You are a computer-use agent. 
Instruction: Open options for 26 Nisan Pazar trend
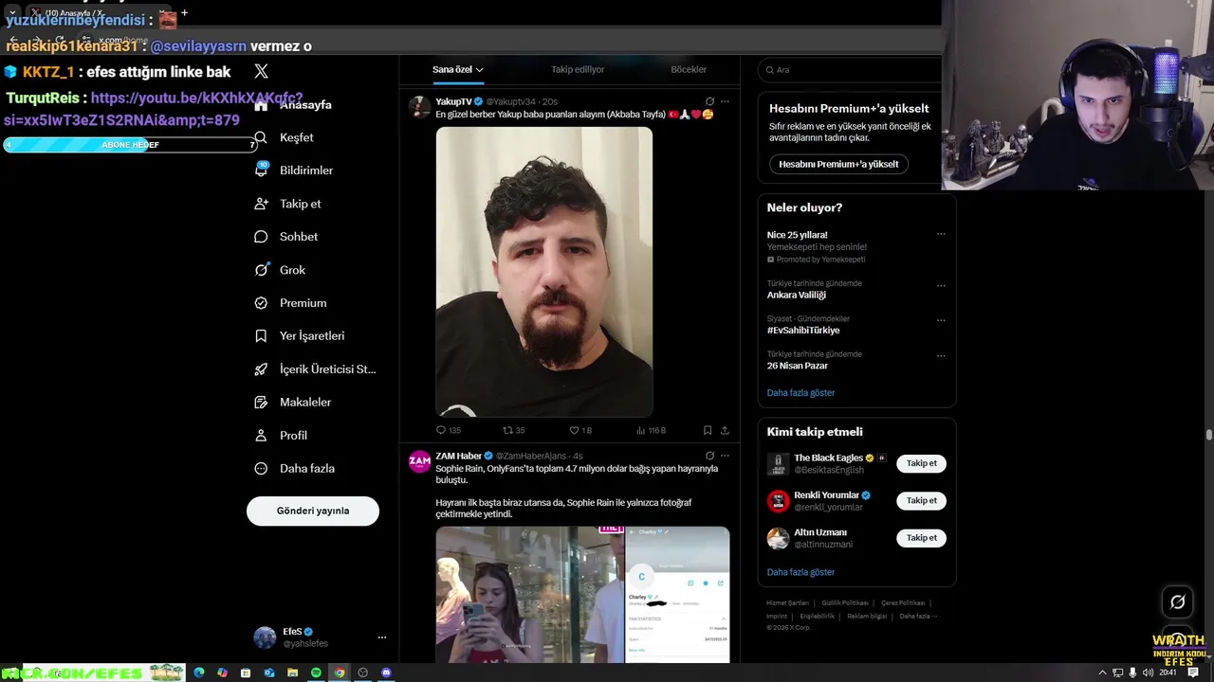click(x=941, y=355)
